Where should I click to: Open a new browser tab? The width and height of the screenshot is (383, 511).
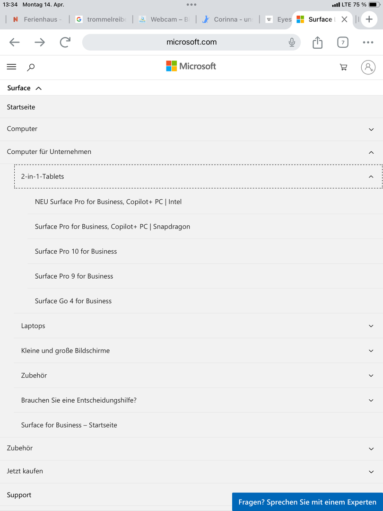point(369,19)
